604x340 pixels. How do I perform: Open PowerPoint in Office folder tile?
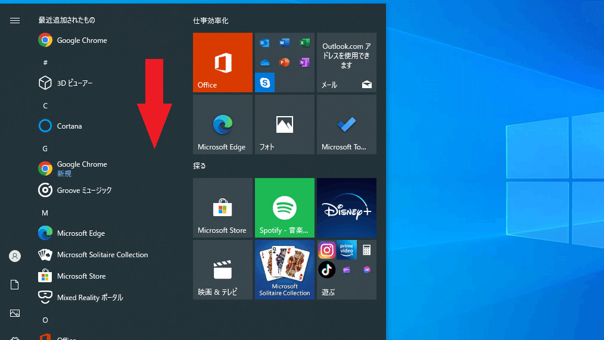pyautogui.click(x=284, y=62)
